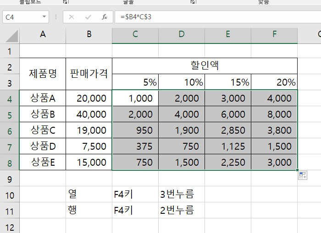Image resolution: width=321 pixels, height=233 pixels.
Task: Click the 상품D cell
Action: coord(43,146)
